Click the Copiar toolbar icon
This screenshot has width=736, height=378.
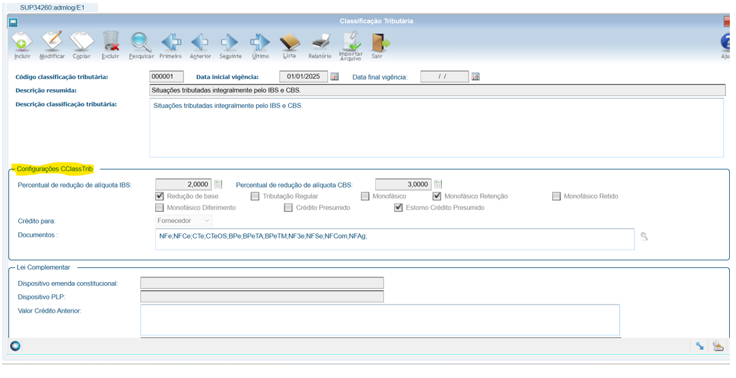[82, 42]
